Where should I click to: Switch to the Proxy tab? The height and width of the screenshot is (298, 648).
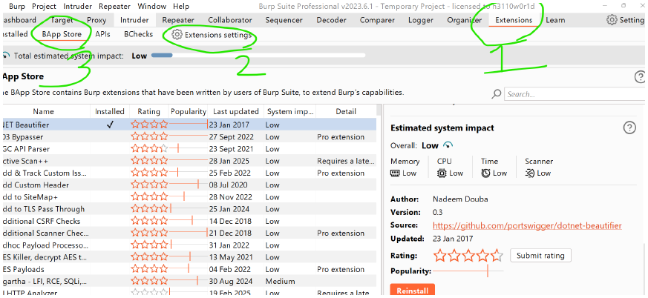point(96,20)
